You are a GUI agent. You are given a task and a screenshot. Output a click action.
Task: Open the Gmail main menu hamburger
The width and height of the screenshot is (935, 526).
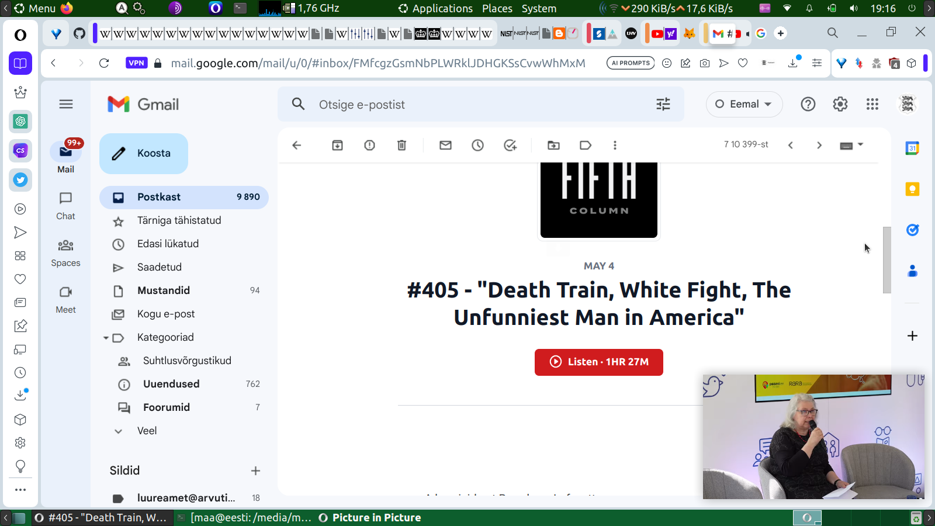click(66, 104)
